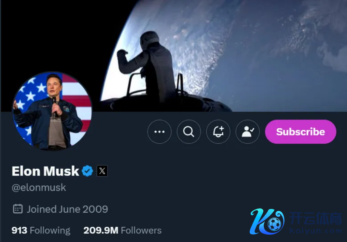Click the 开云体育 watermark text

tap(315, 218)
